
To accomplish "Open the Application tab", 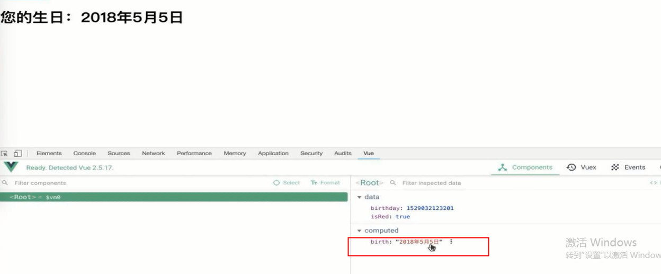I will [273, 153].
